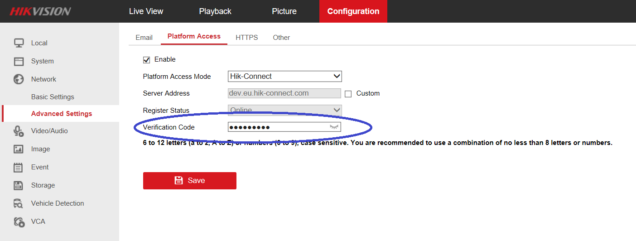Switch to the HTTPS tab
Viewport: 636px width, 241px height.
[246, 38]
